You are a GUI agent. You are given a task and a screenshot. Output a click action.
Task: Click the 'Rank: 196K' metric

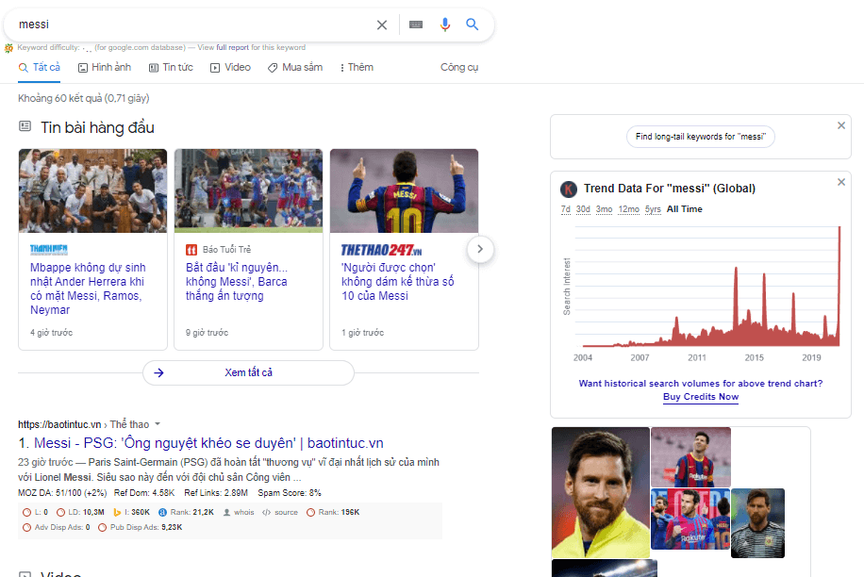click(333, 512)
